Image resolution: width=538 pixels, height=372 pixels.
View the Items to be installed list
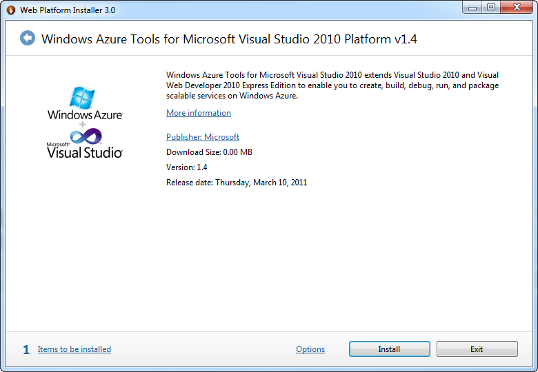click(x=74, y=349)
